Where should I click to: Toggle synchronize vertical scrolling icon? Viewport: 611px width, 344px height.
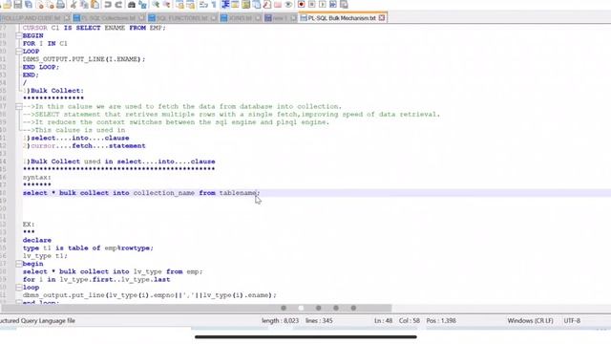179,5
